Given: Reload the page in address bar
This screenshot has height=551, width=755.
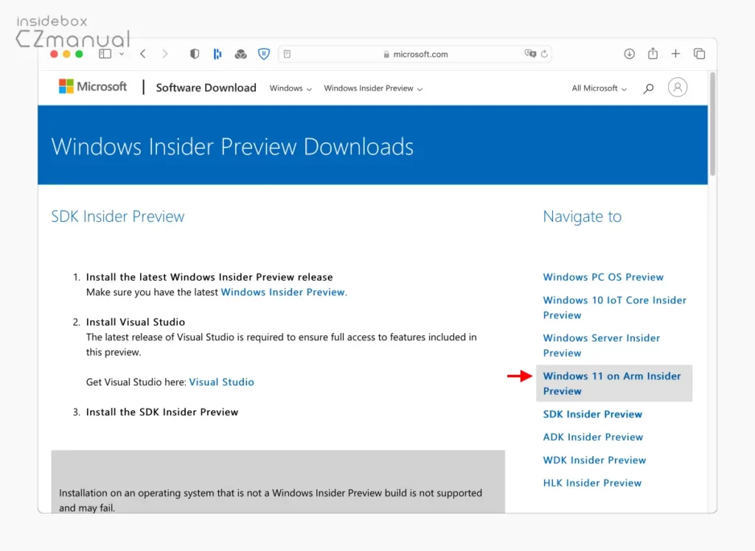Looking at the screenshot, I should click(544, 54).
